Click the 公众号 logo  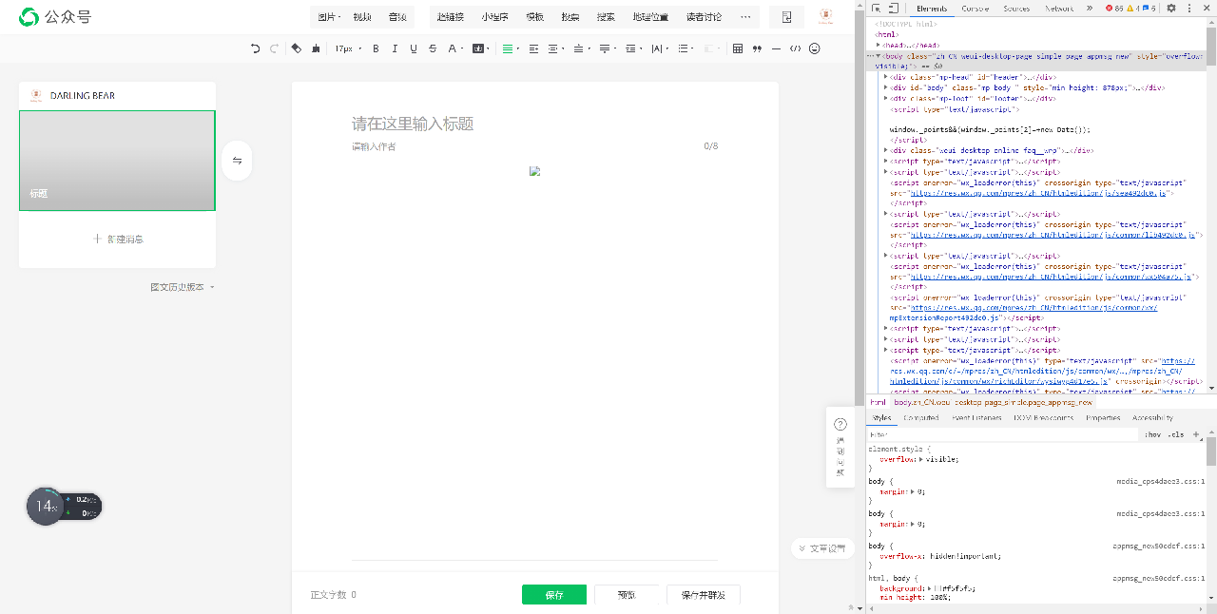[x=56, y=17]
